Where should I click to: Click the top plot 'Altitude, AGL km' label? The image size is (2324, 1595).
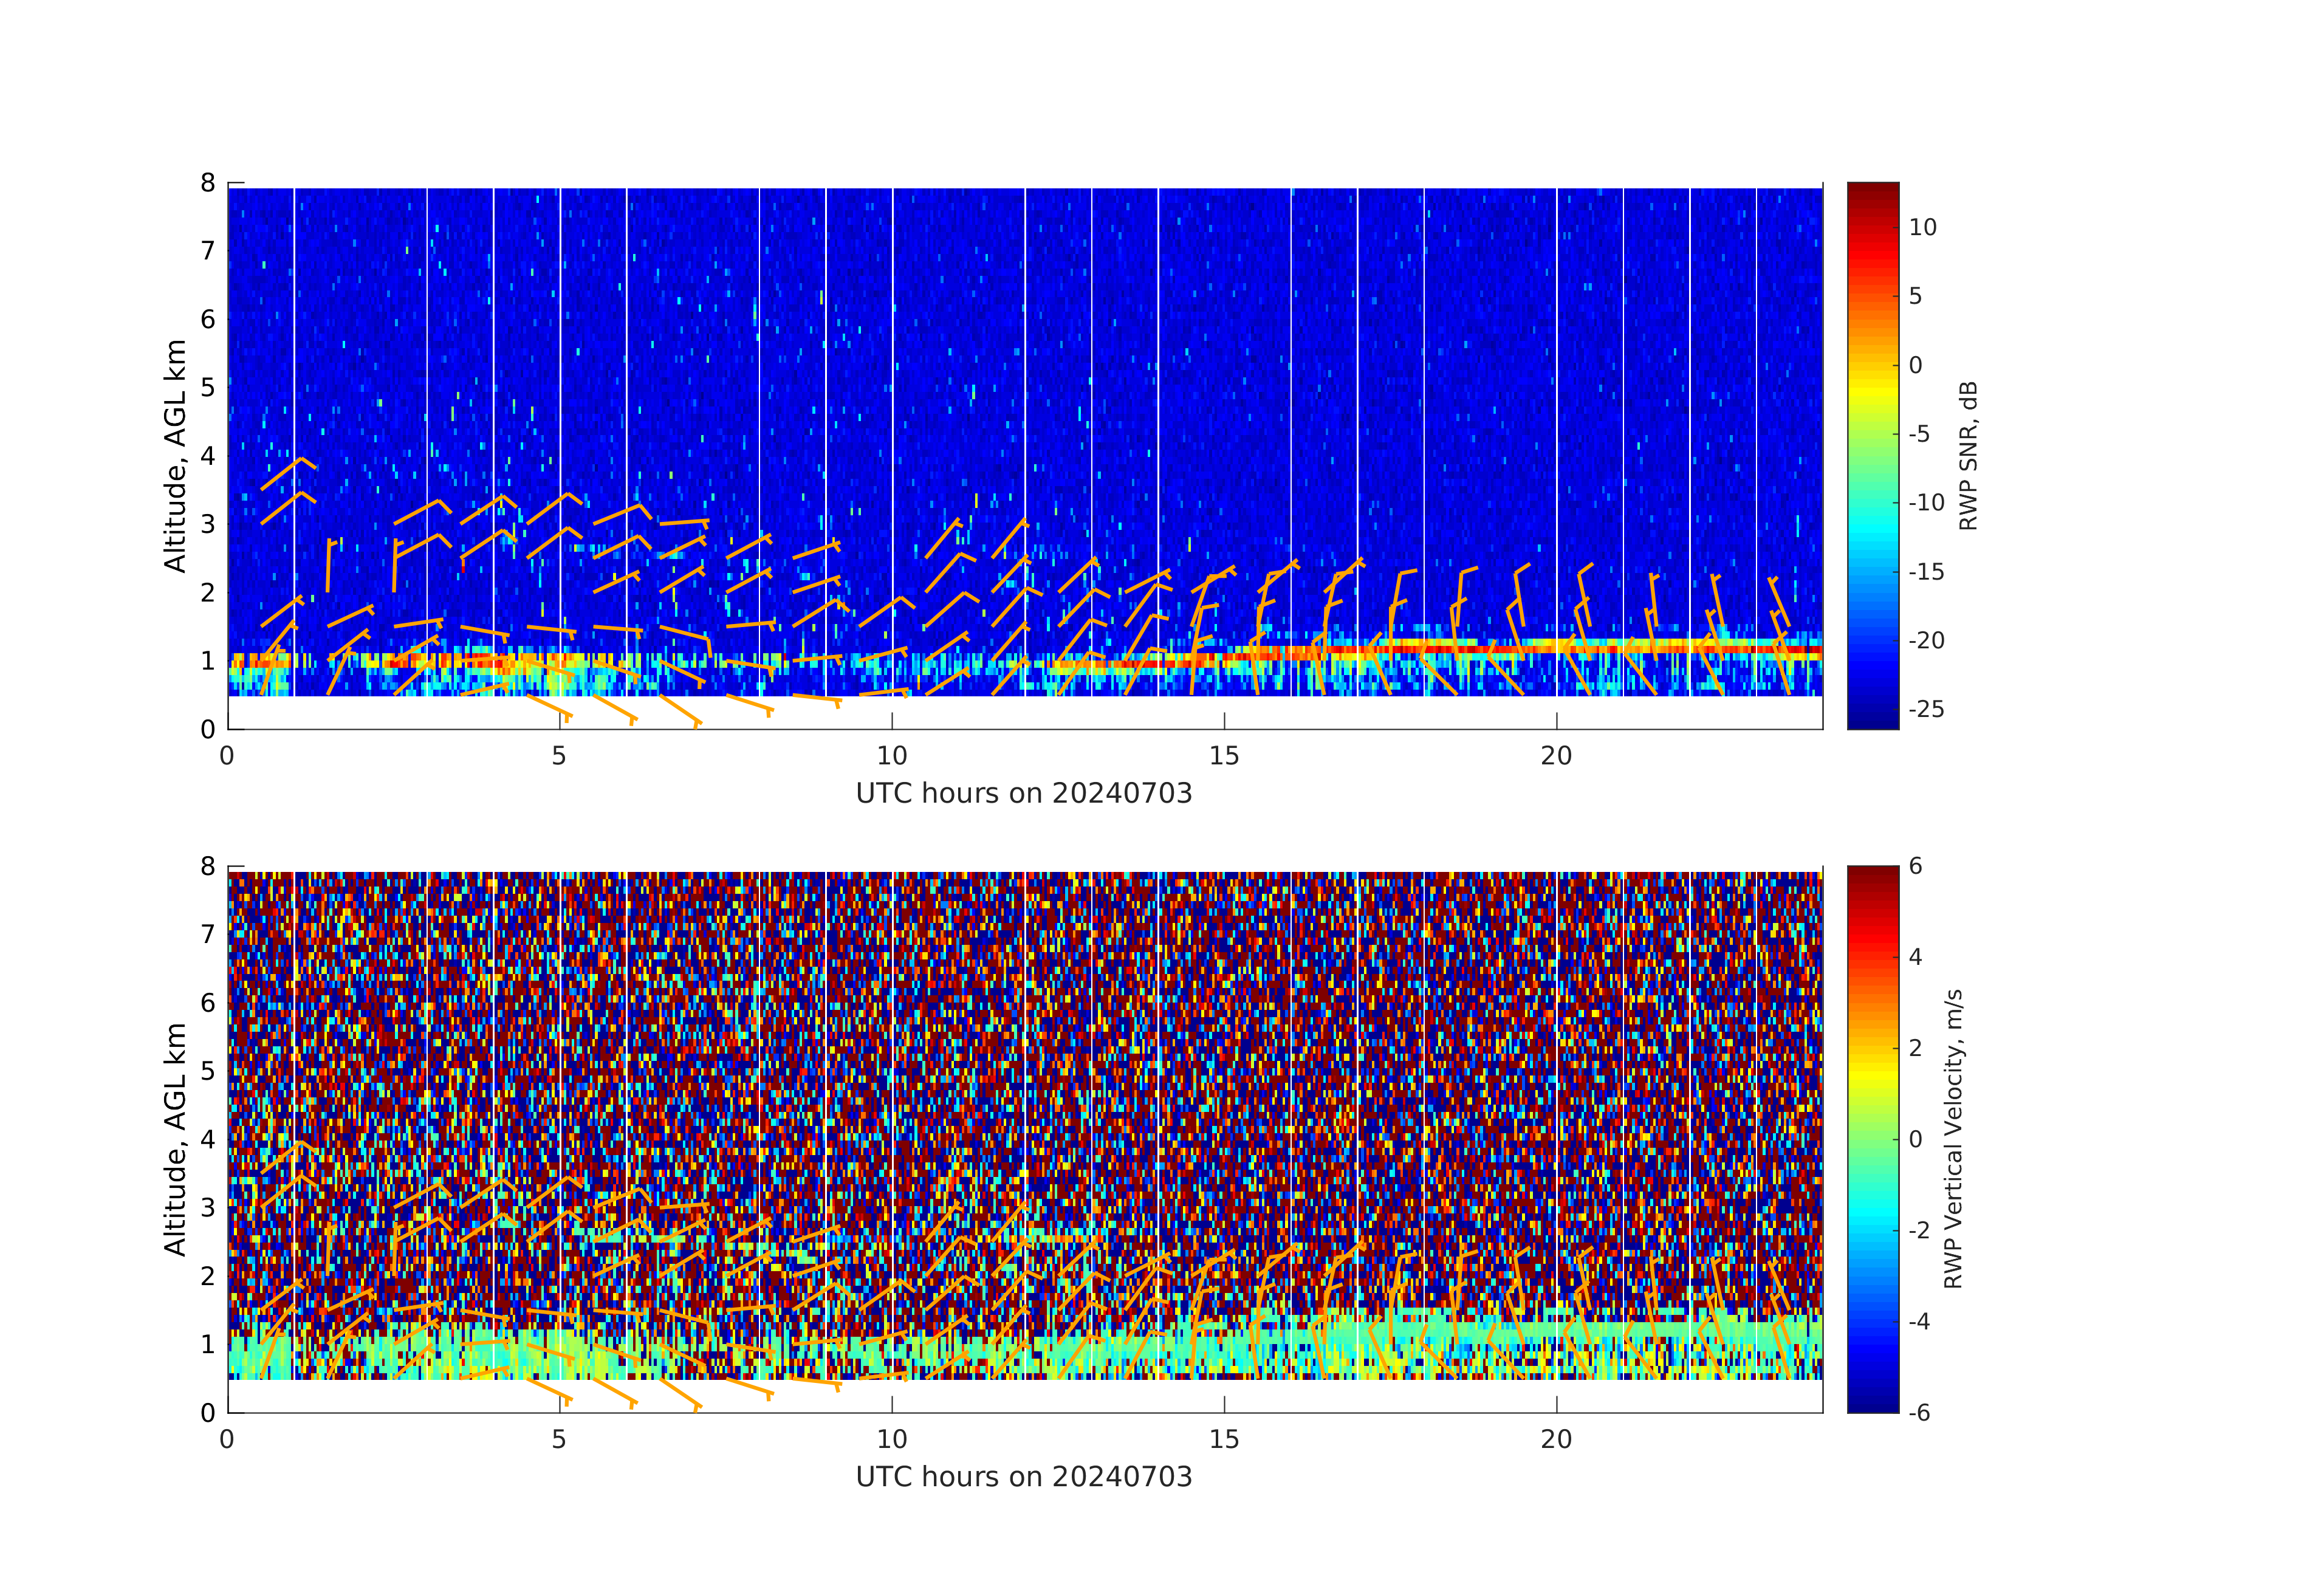click(175, 456)
